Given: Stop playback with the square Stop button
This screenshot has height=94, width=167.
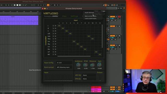Looking at the screenshot, I should pos(17,5).
